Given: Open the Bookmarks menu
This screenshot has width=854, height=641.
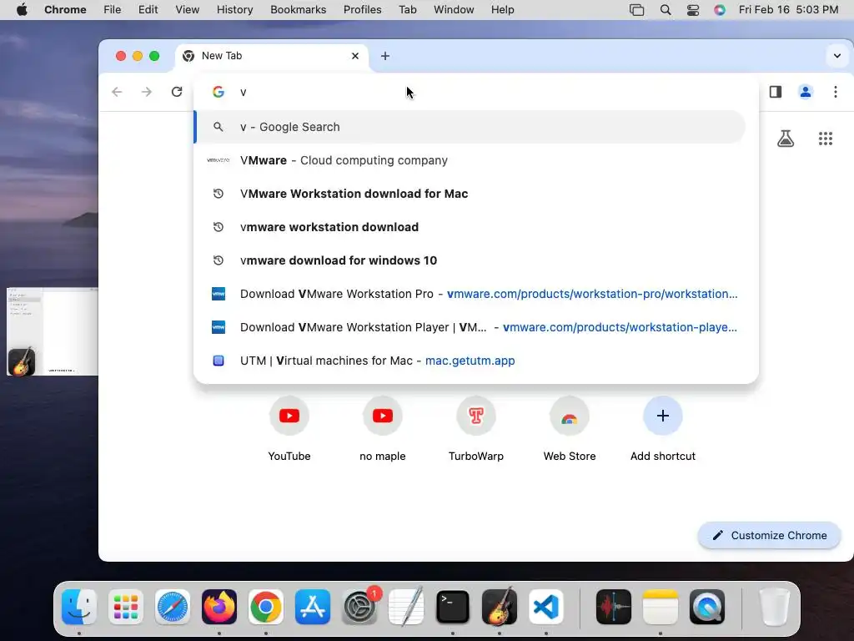Looking at the screenshot, I should click(x=298, y=9).
